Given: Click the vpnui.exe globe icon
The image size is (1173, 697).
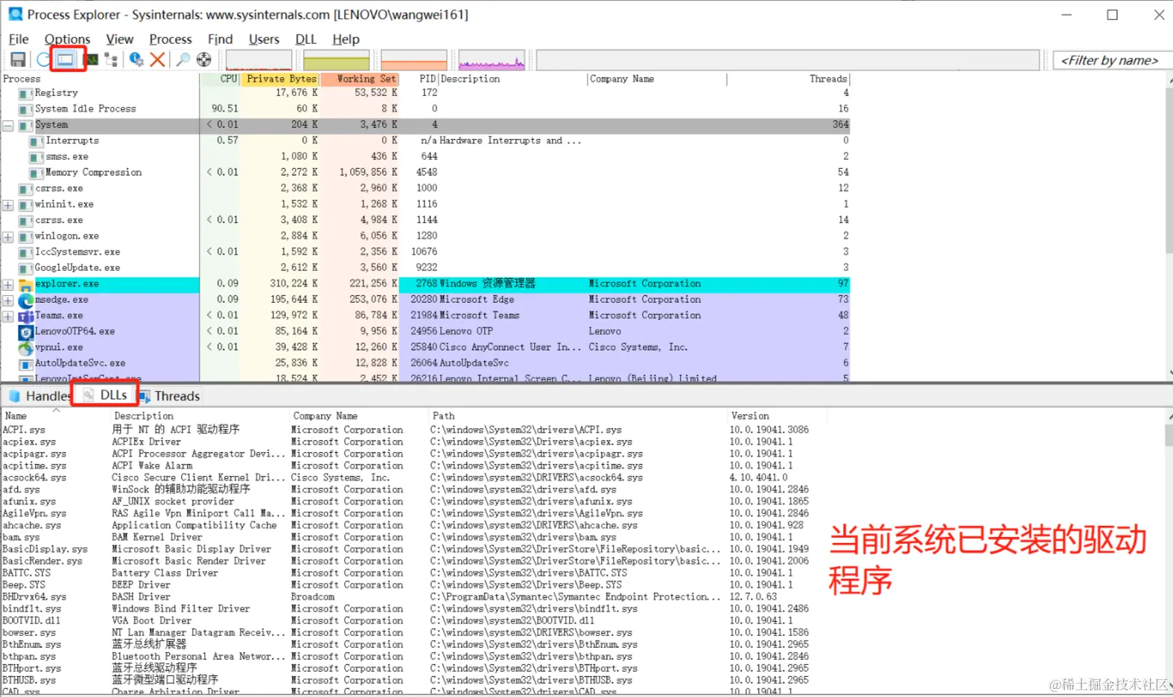Looking at the screenshot, I should [26, 348].
